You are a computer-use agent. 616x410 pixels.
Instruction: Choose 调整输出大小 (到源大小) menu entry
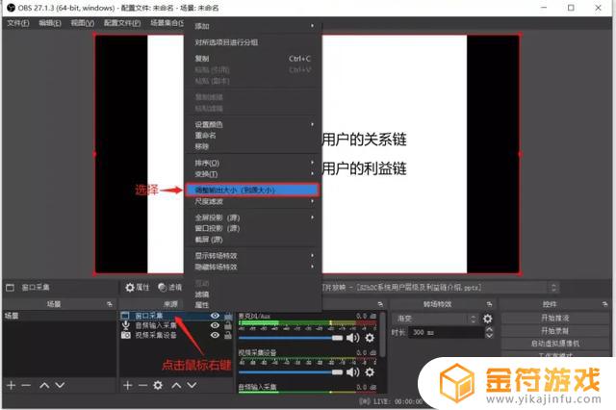pyautogui.click(x=252, y=190)
